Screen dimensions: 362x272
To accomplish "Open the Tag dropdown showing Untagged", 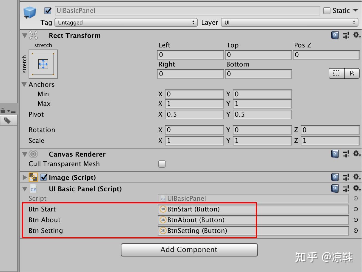I will pos(126,22).
